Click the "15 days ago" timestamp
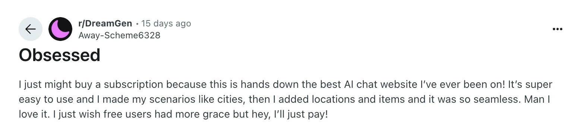The width and height of the screenshot is (571, 134). tap(166, 23)
